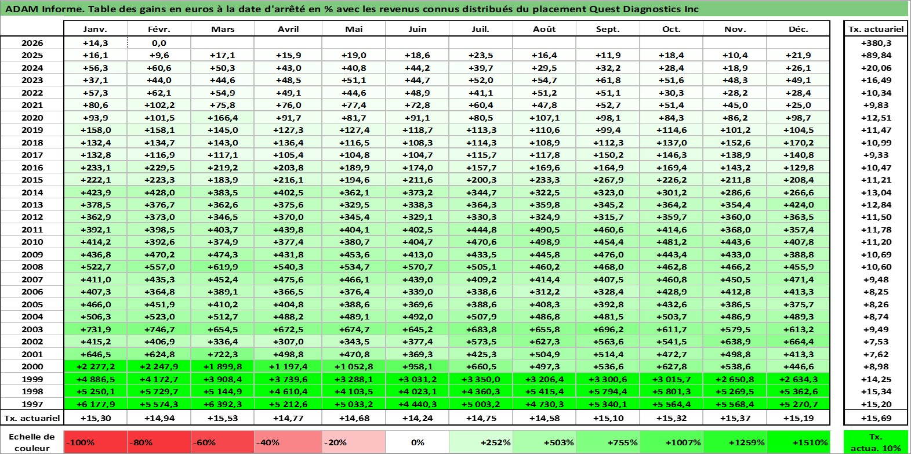This screenshot has width=911, height=454.
Task: Click the +2 277,2 cell in 2000
Action: tap(96, 366)
